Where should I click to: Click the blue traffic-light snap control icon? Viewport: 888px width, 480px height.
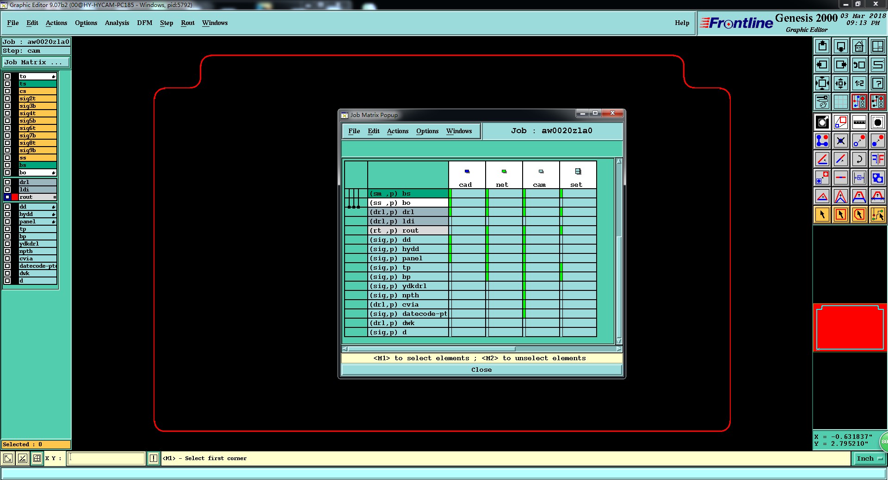859,102
